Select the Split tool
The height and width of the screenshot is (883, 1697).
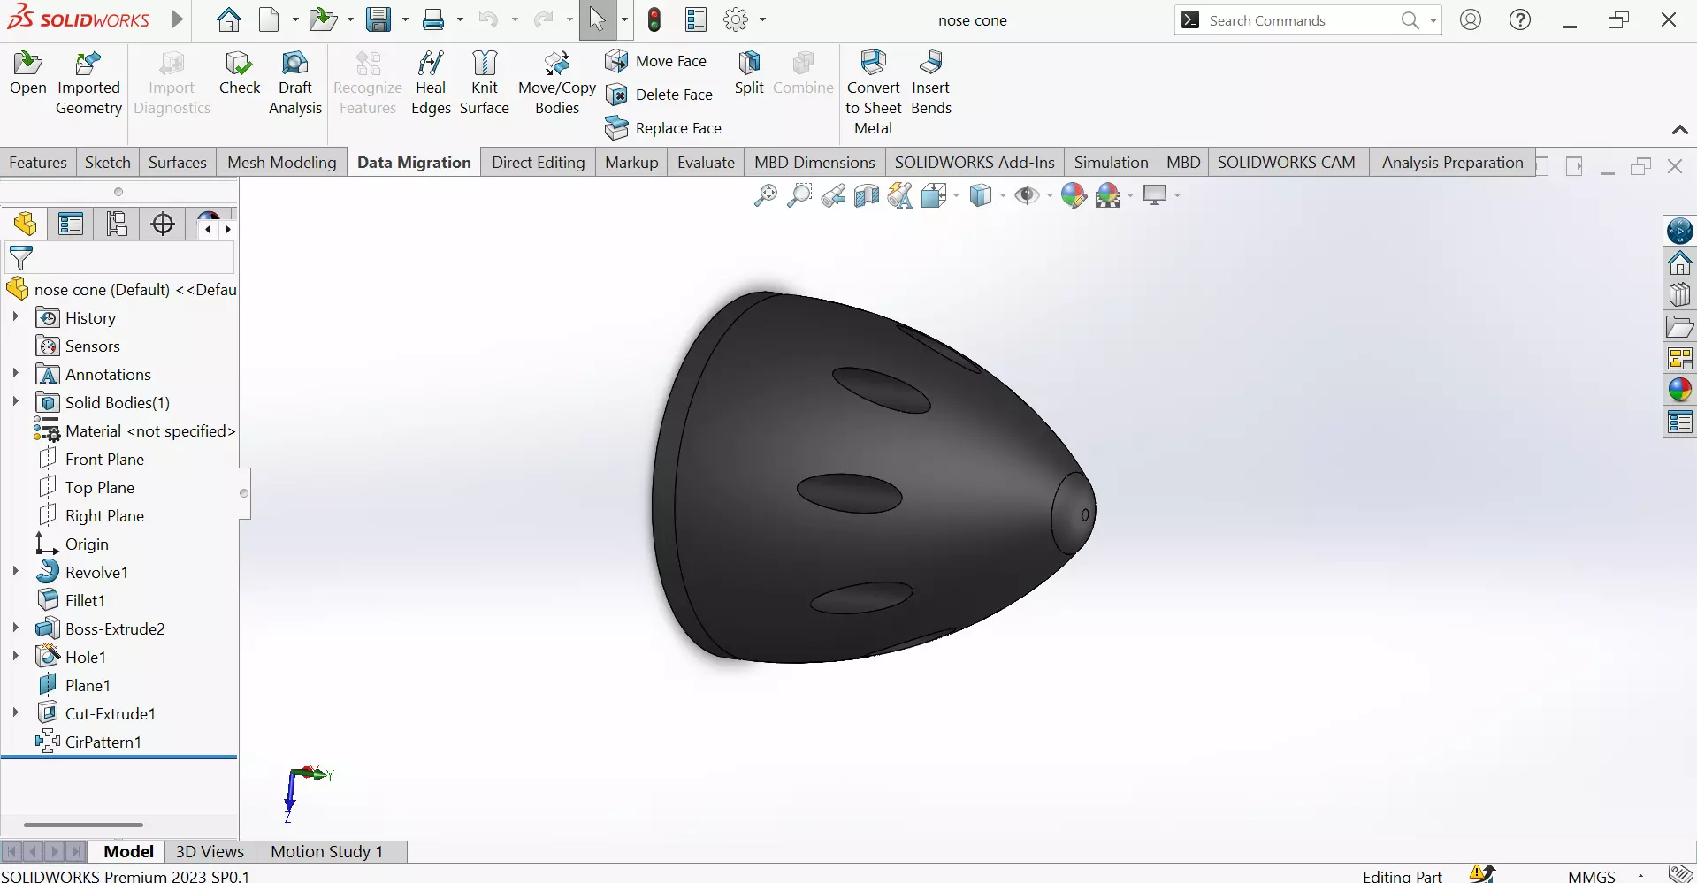(749, 73)
